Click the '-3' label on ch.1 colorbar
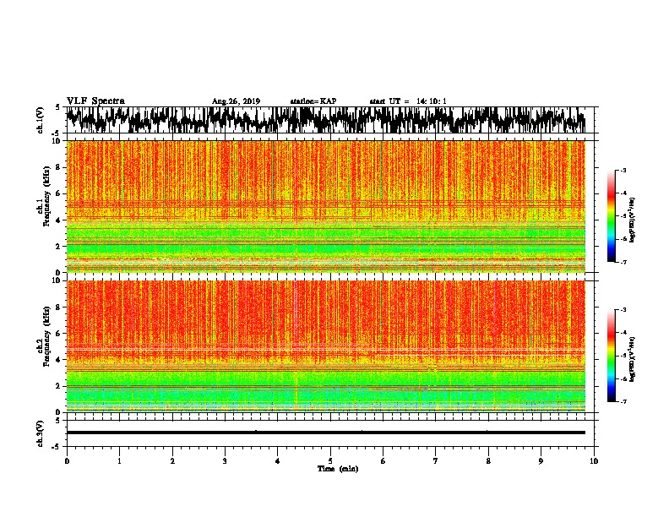Screen dimensions: 669x517 pos(623,170)
